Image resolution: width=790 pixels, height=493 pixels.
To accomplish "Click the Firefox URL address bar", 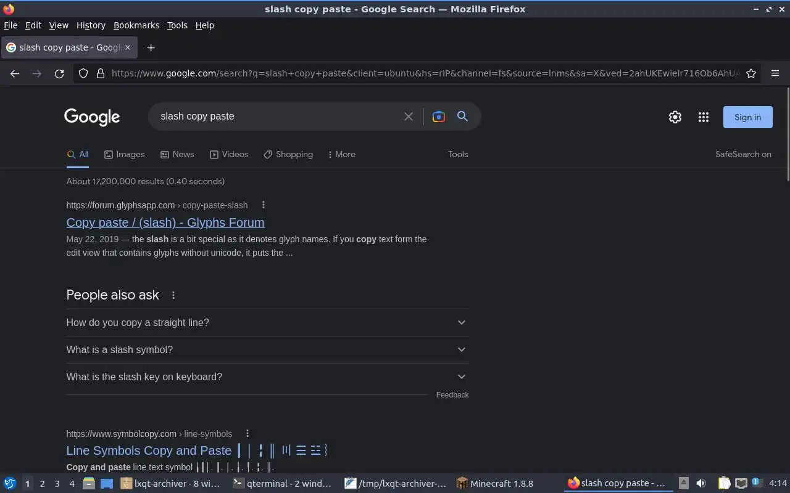I will click(425, 73).
